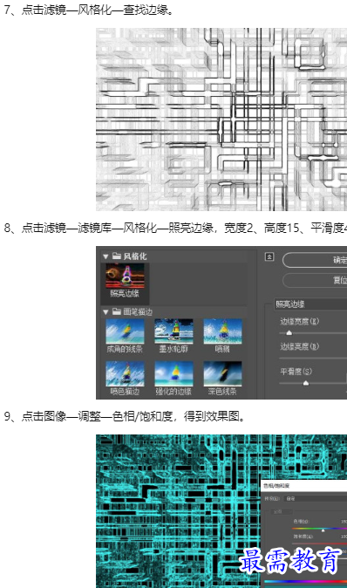Collapse the 风格化 folder triangle
347x588 pixels.
tap(105, 256)
